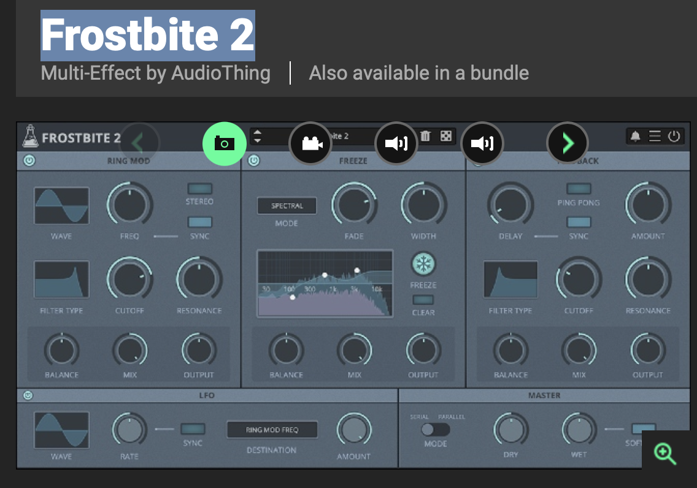The height and width of the screenshot is (488, 697).
Task: Click the Feedback Cutoff knob
Action: (x=579, y=280)
